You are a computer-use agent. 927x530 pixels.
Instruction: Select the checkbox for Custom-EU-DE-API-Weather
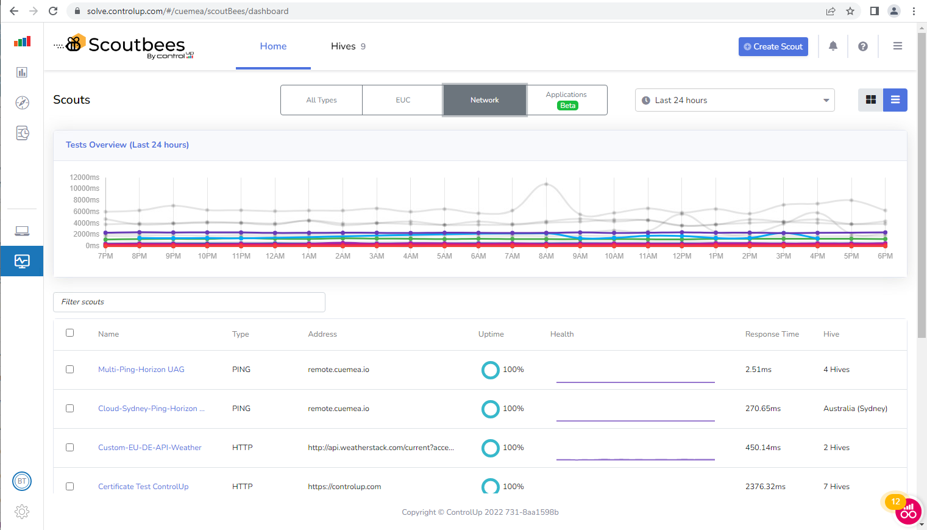pos(69,447)
